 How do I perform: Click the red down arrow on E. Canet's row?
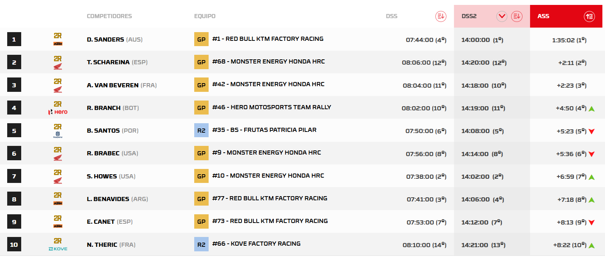(592, 223)
